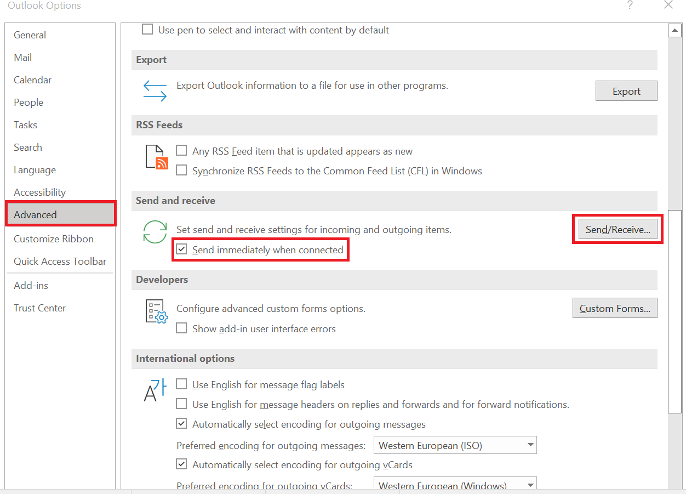Click the Export arrows icon
Screen dimensions: 686x494
(155, 91)
